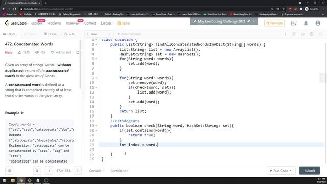
Task: Click the Run Code button
Action: pos(281,171)
